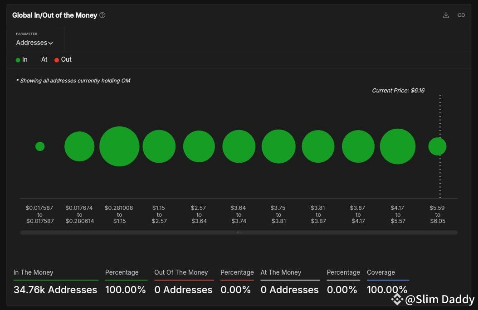Toggle the In legend series

click(22, 60)
